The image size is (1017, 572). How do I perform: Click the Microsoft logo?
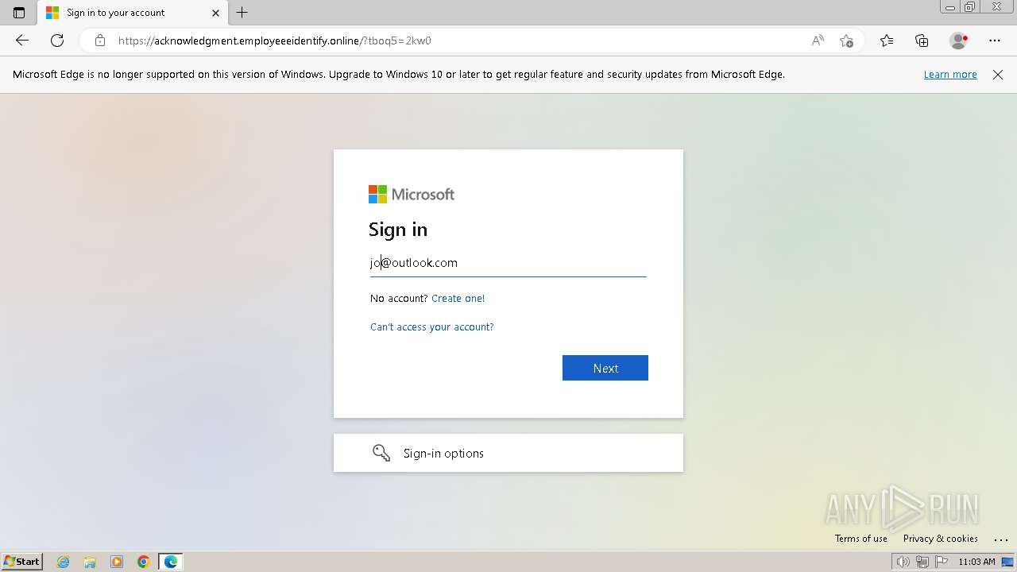[x=412, y=195]
